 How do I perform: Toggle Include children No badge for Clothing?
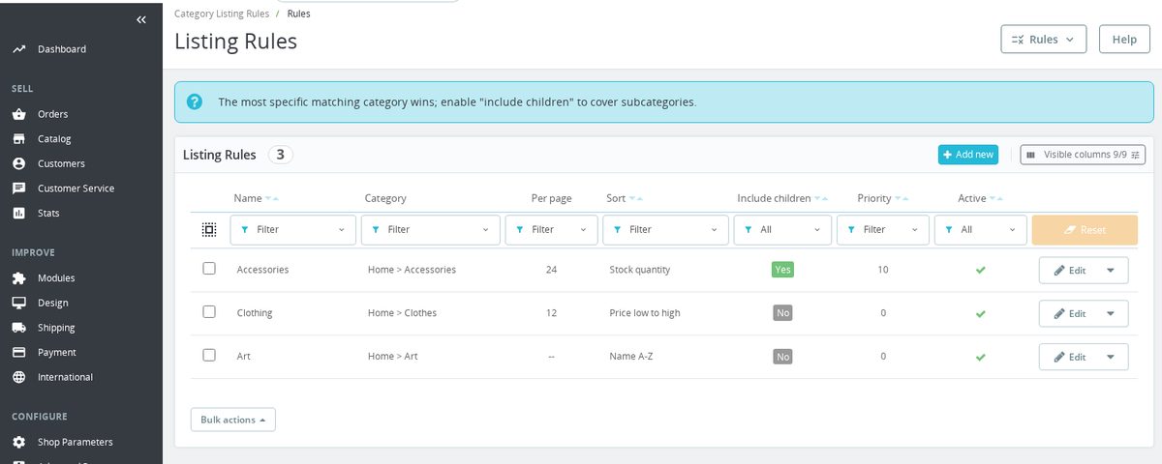tap(782, 313)
